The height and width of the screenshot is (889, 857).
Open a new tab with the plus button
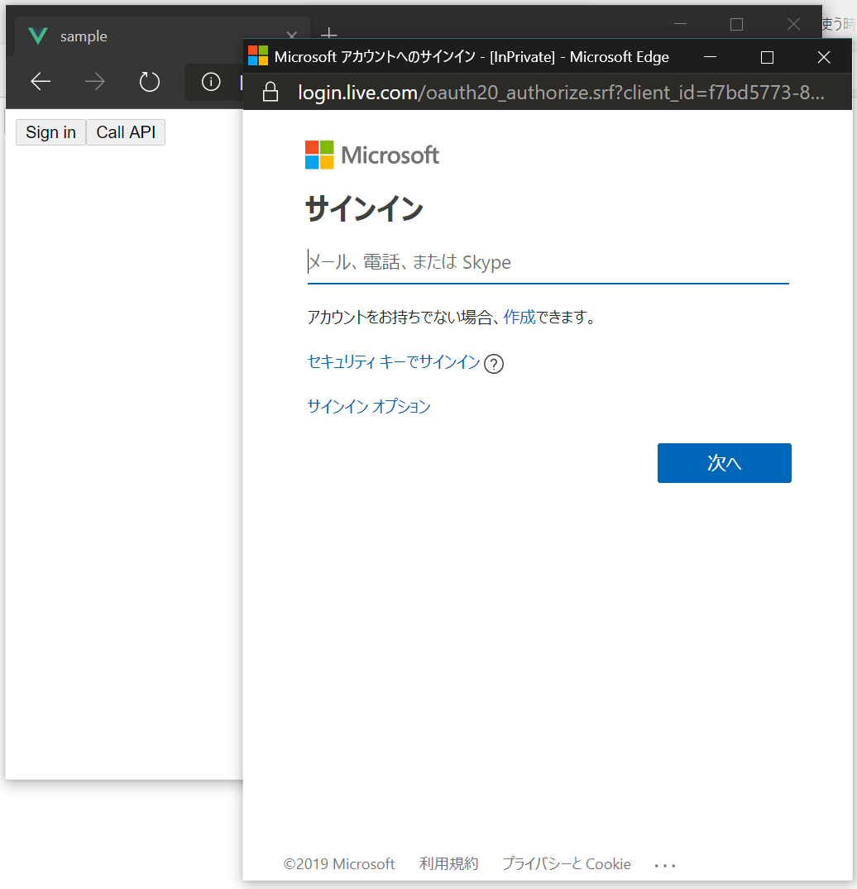[x=329, y=36]
